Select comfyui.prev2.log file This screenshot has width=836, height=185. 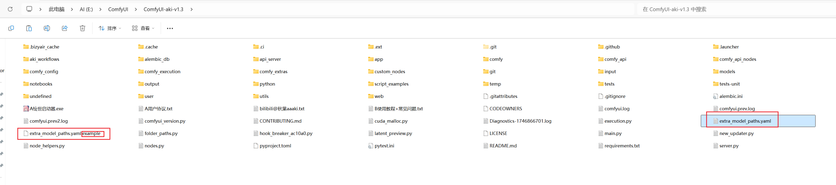click(x=46, y=121)
